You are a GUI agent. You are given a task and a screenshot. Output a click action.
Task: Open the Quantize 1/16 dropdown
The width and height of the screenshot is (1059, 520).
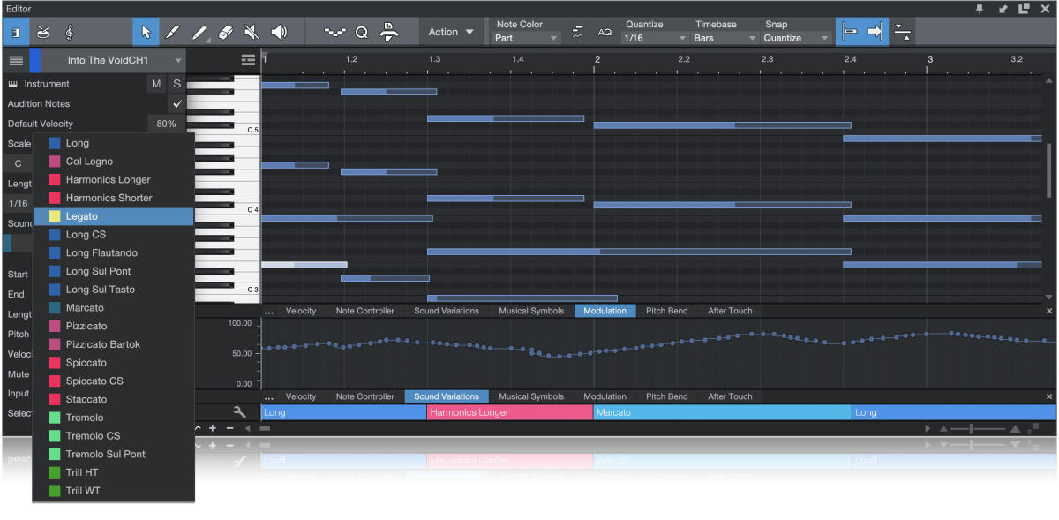pyautogui.click(x=655, y=38)
